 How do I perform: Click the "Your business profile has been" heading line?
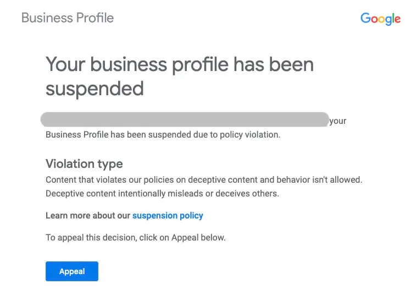pos(179,64)
